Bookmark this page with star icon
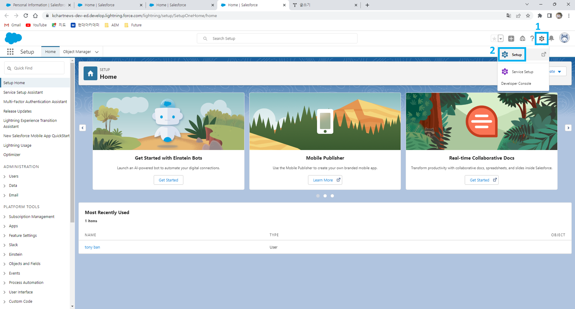This screenshot has width=575, height=309. [528, 16]
